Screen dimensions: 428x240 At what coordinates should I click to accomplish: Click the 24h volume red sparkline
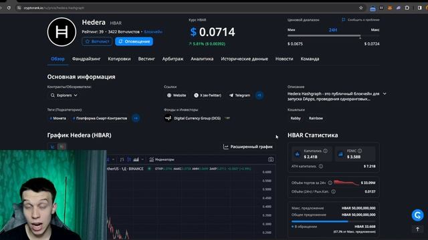(x=346, y=183)
